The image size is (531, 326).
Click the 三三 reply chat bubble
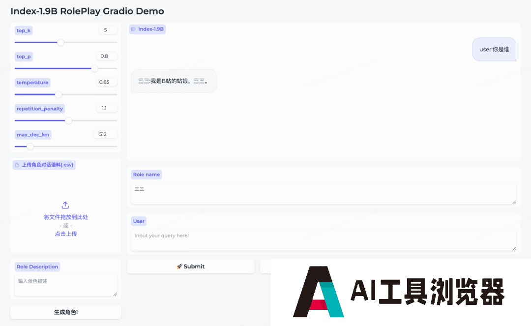click(x=174, y=81)
